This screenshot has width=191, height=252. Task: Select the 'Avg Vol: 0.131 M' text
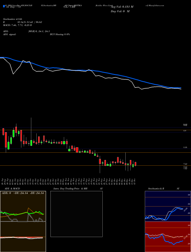(122, 7)
